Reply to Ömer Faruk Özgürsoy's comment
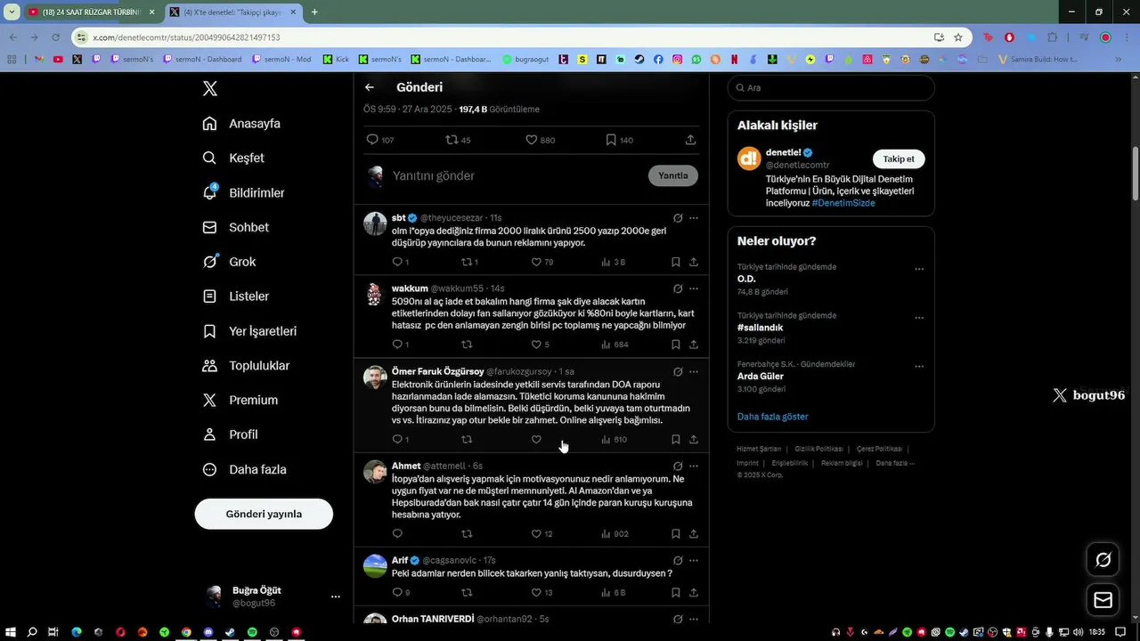1140x641 pixels. coord(400,439)
